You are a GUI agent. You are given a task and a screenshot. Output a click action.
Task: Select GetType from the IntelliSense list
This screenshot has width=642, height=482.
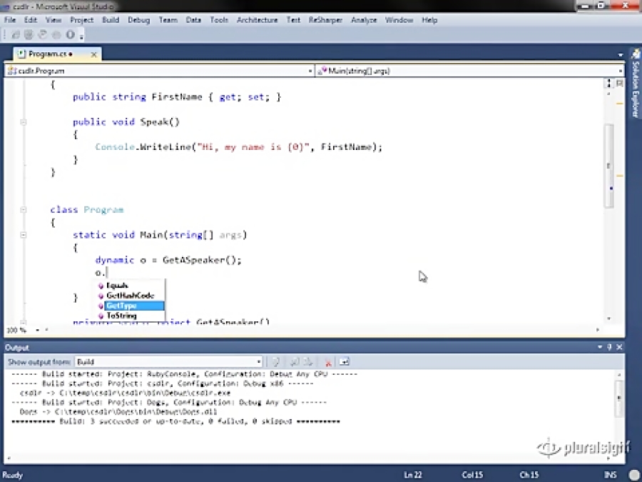pos(121,305)
